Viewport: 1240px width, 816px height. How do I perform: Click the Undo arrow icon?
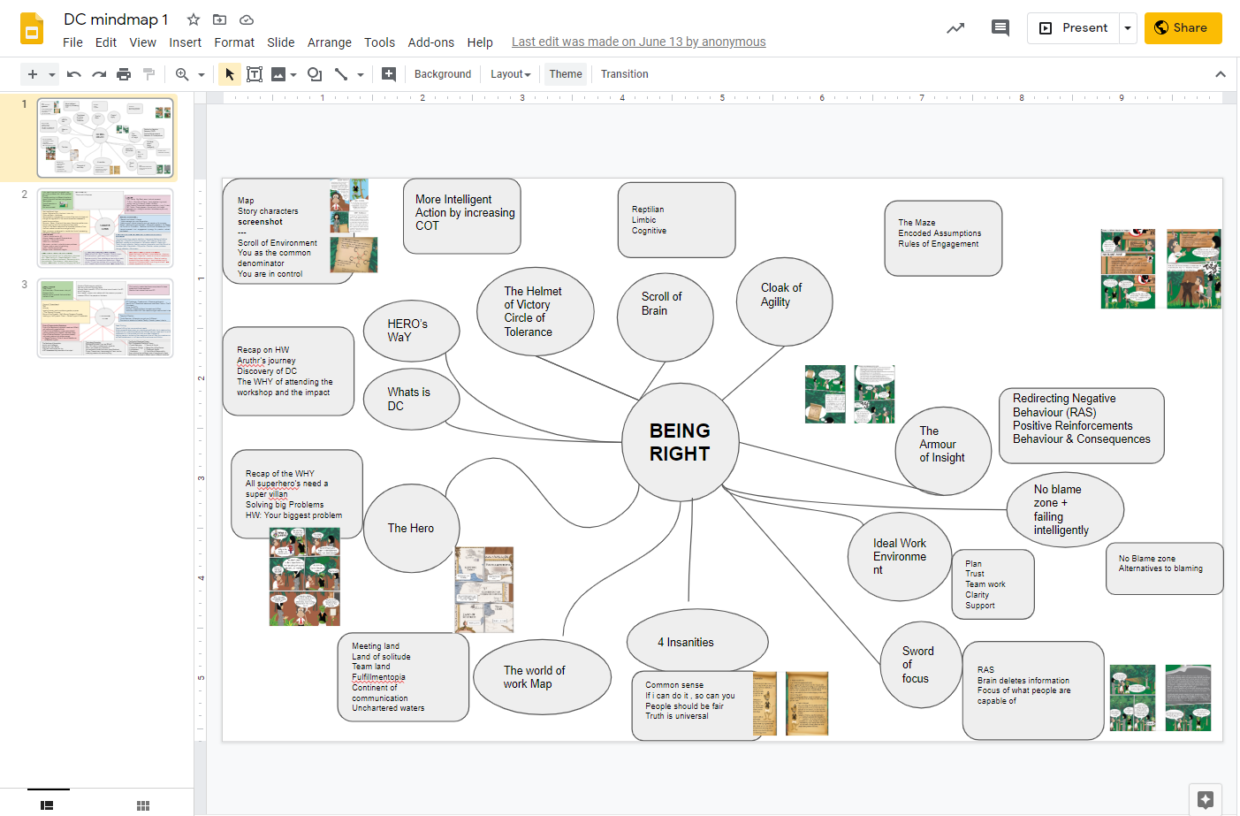[x=74, y=74]
